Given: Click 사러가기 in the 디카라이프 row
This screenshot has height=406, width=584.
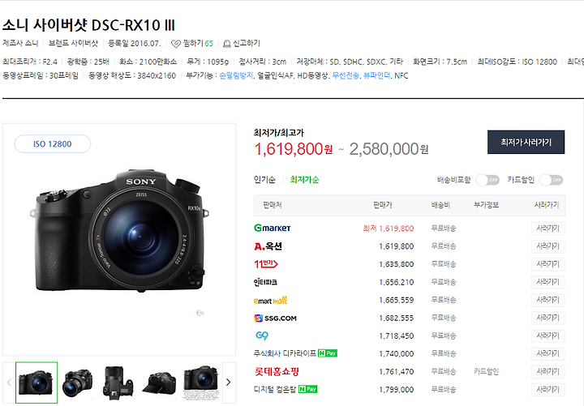Looking at the screenshot, I should 547,353.
